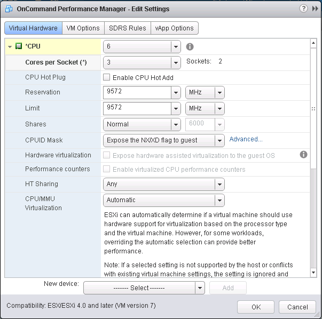Click the Reservation 9572 input field

137,92
